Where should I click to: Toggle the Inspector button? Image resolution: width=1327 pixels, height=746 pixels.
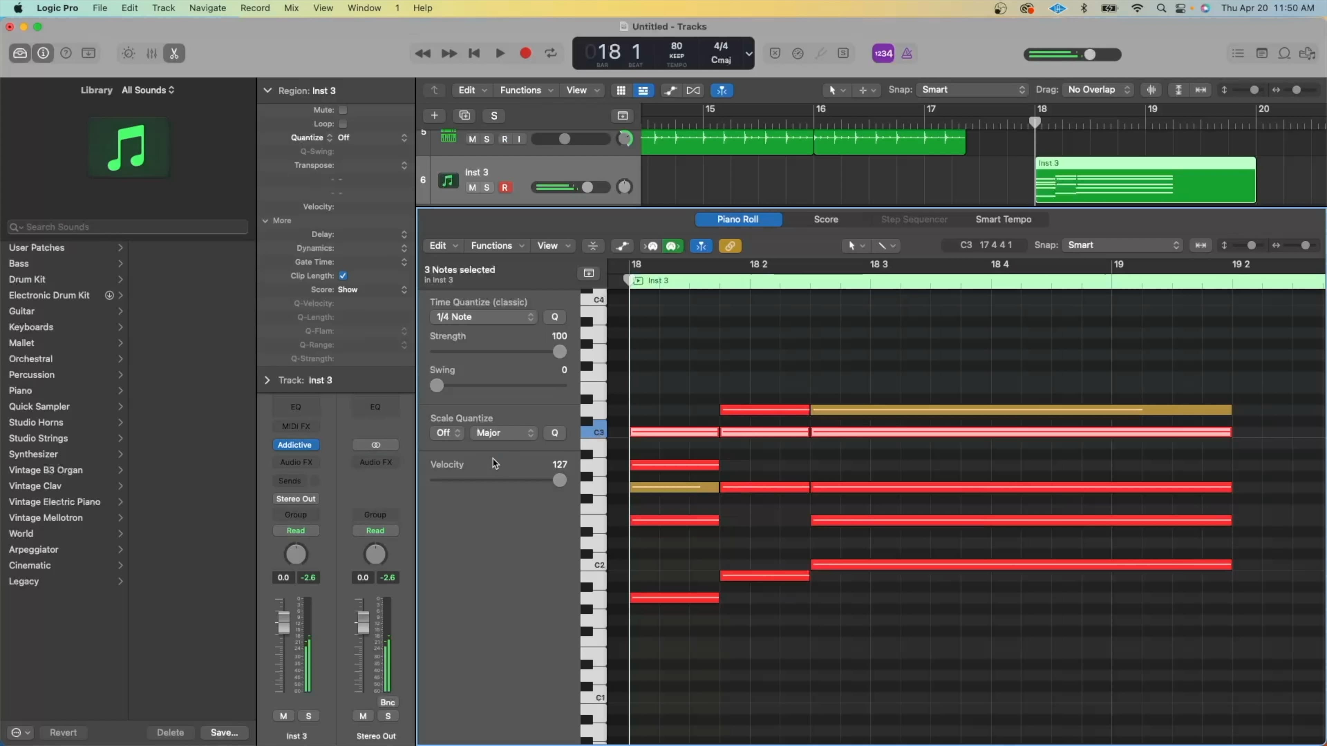click(43, 53)
